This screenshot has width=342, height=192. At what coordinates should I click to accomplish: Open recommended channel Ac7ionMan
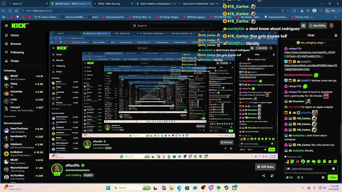click(x=24, y=177)
